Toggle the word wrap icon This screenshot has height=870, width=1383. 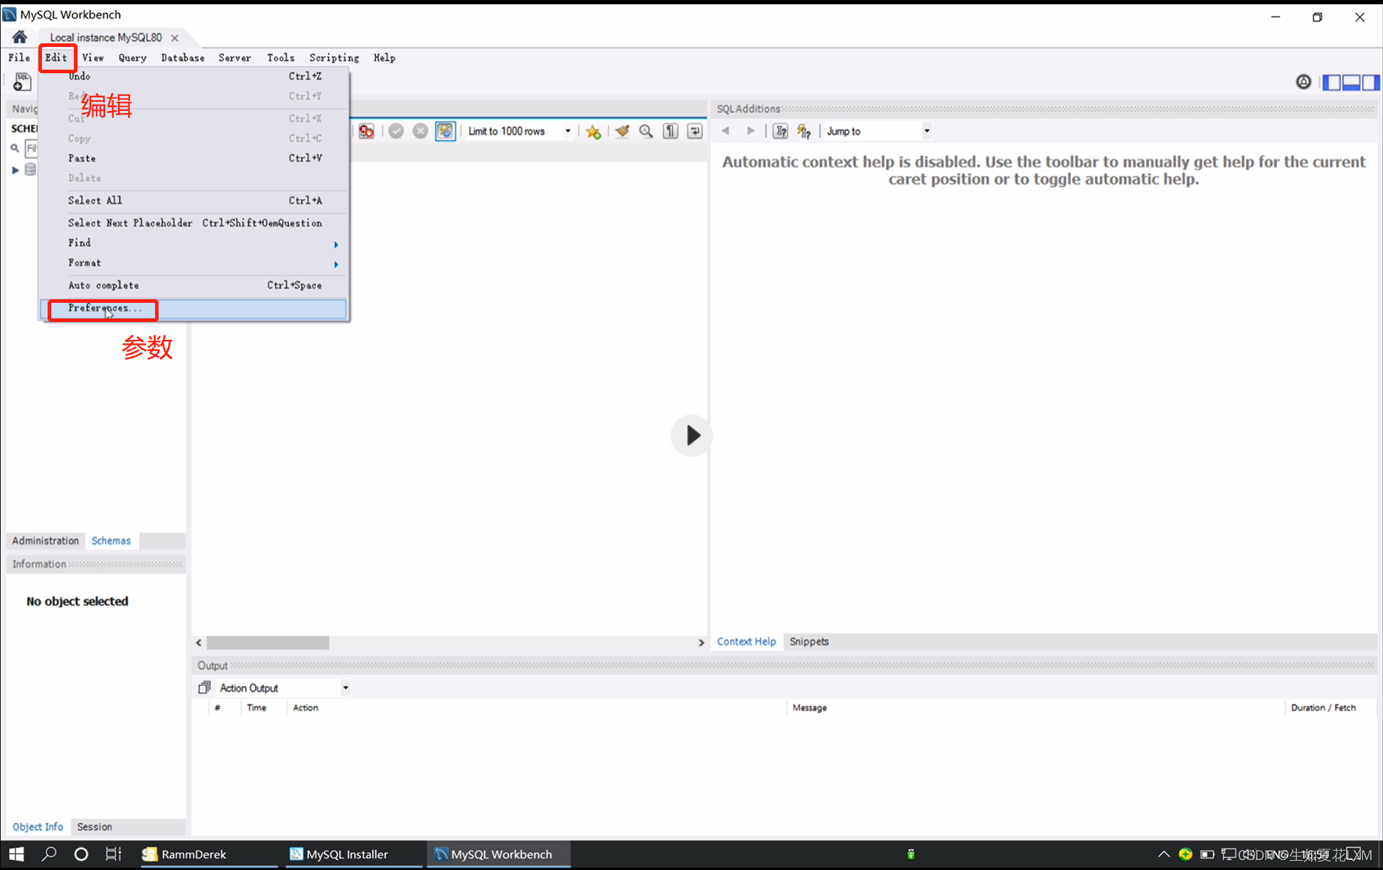pyautogui.click(x=695, y=131)
